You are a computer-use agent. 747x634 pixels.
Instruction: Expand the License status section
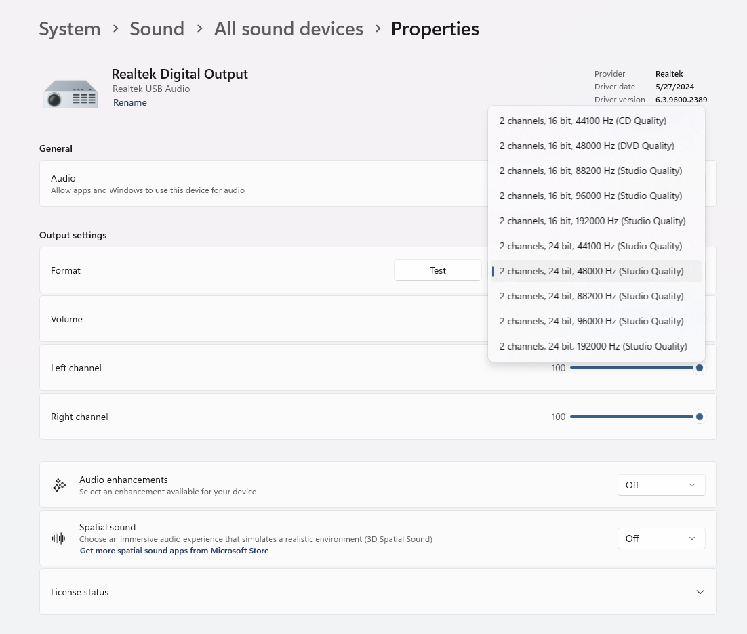[x=700, y=592]
